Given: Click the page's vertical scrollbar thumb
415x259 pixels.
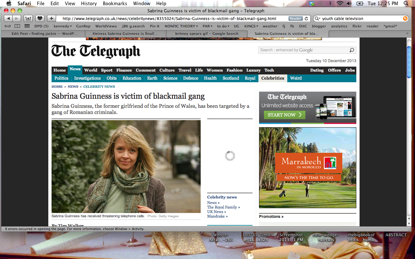Looking at the screenshot, I should click(409, 62).
